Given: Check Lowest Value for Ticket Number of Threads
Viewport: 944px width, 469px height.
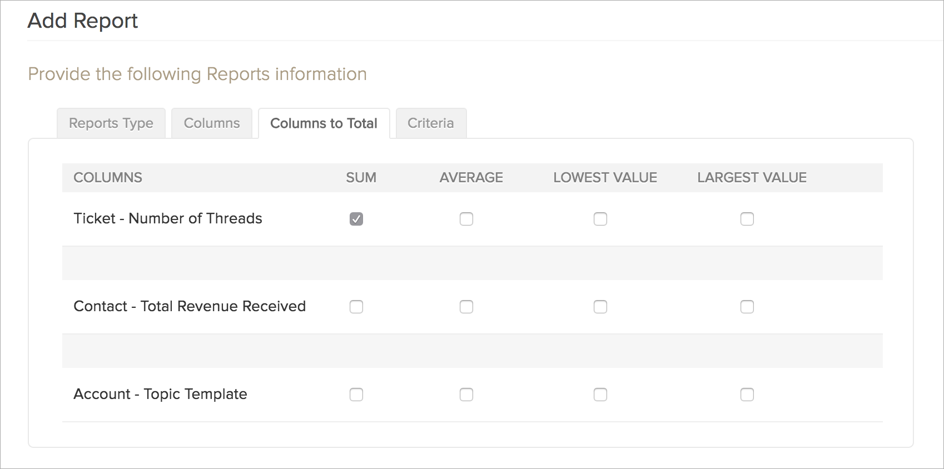Looking at the screenshot, I should [600, 219].
